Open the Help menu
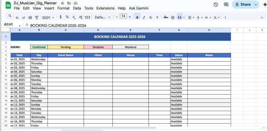Screen dimensions: 267x131 (122, 8)
